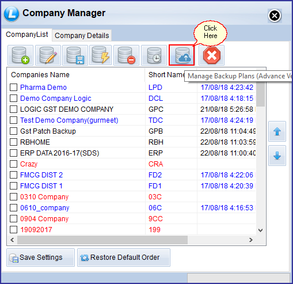The image size is (293, 284).
Task: Click the edit company pencil database icon
Action: pyautogui.click(x=48, y=55)
